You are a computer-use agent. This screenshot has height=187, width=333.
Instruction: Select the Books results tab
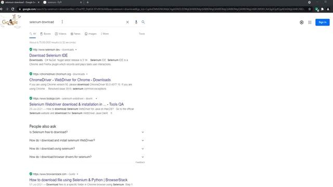(45, 34)
